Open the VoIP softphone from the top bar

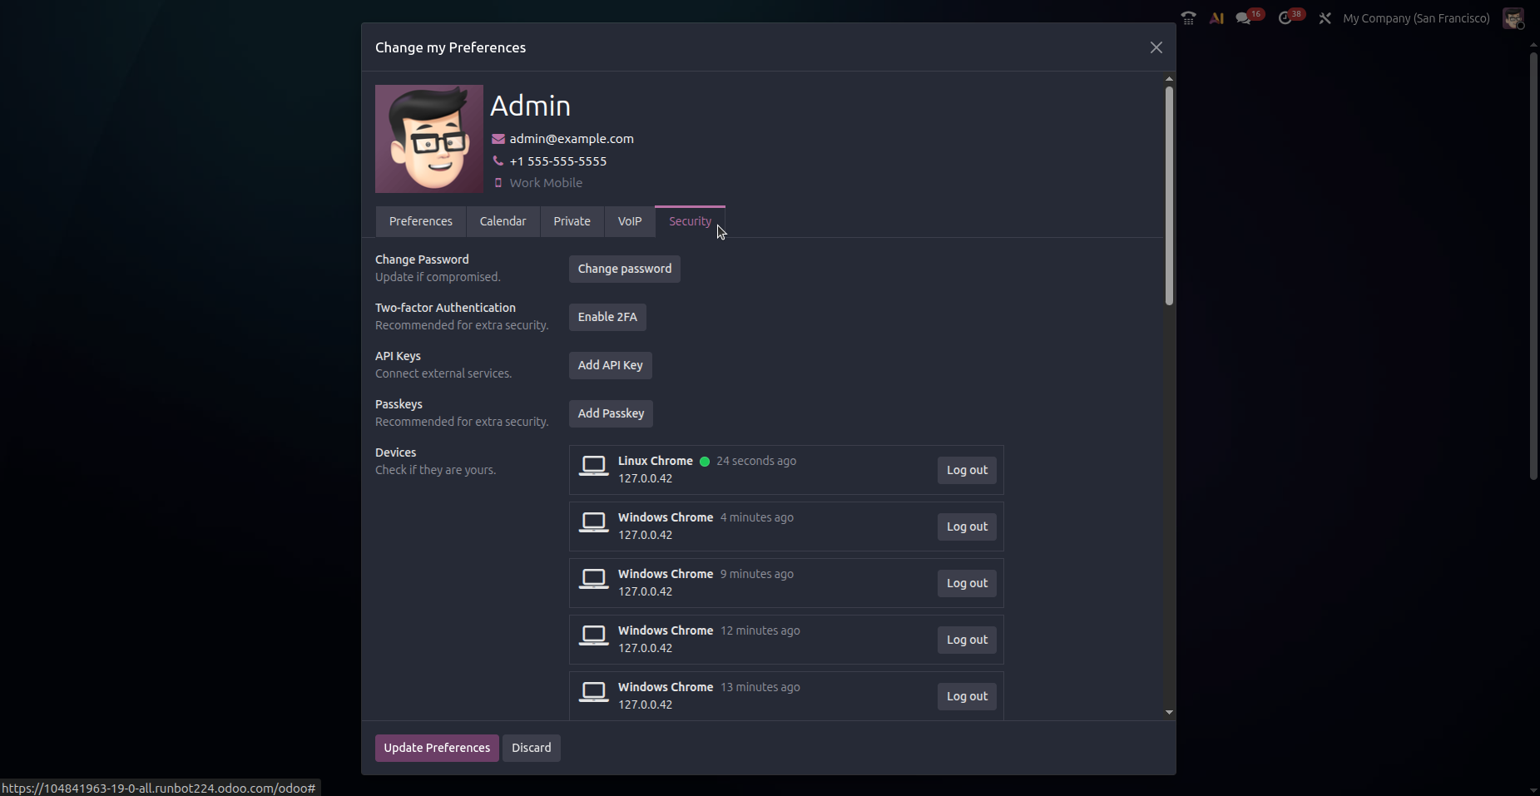click(1188, 17)
